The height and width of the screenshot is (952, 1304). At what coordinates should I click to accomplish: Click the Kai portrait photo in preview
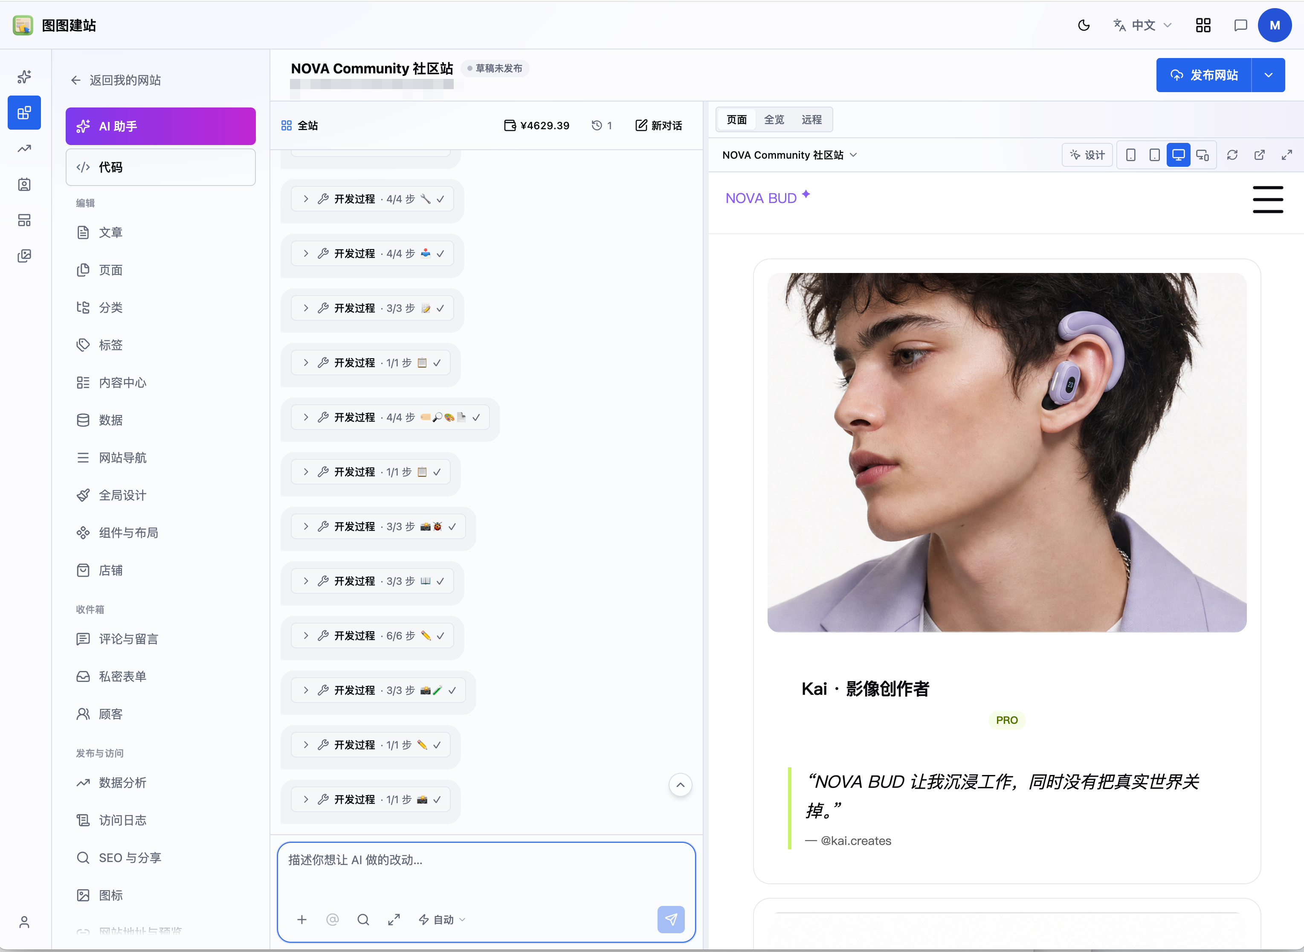[1007, 453]
